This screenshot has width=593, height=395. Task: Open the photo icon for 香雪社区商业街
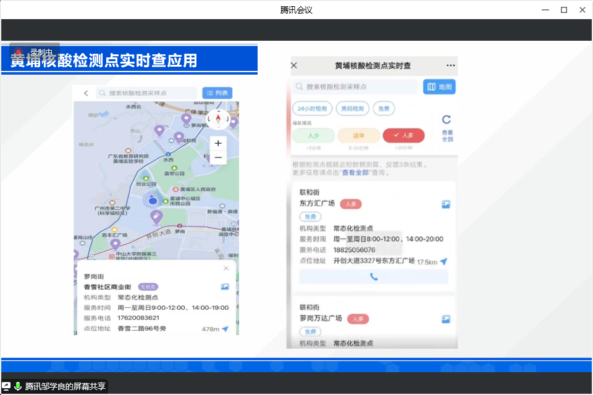[x=225, y=287]
